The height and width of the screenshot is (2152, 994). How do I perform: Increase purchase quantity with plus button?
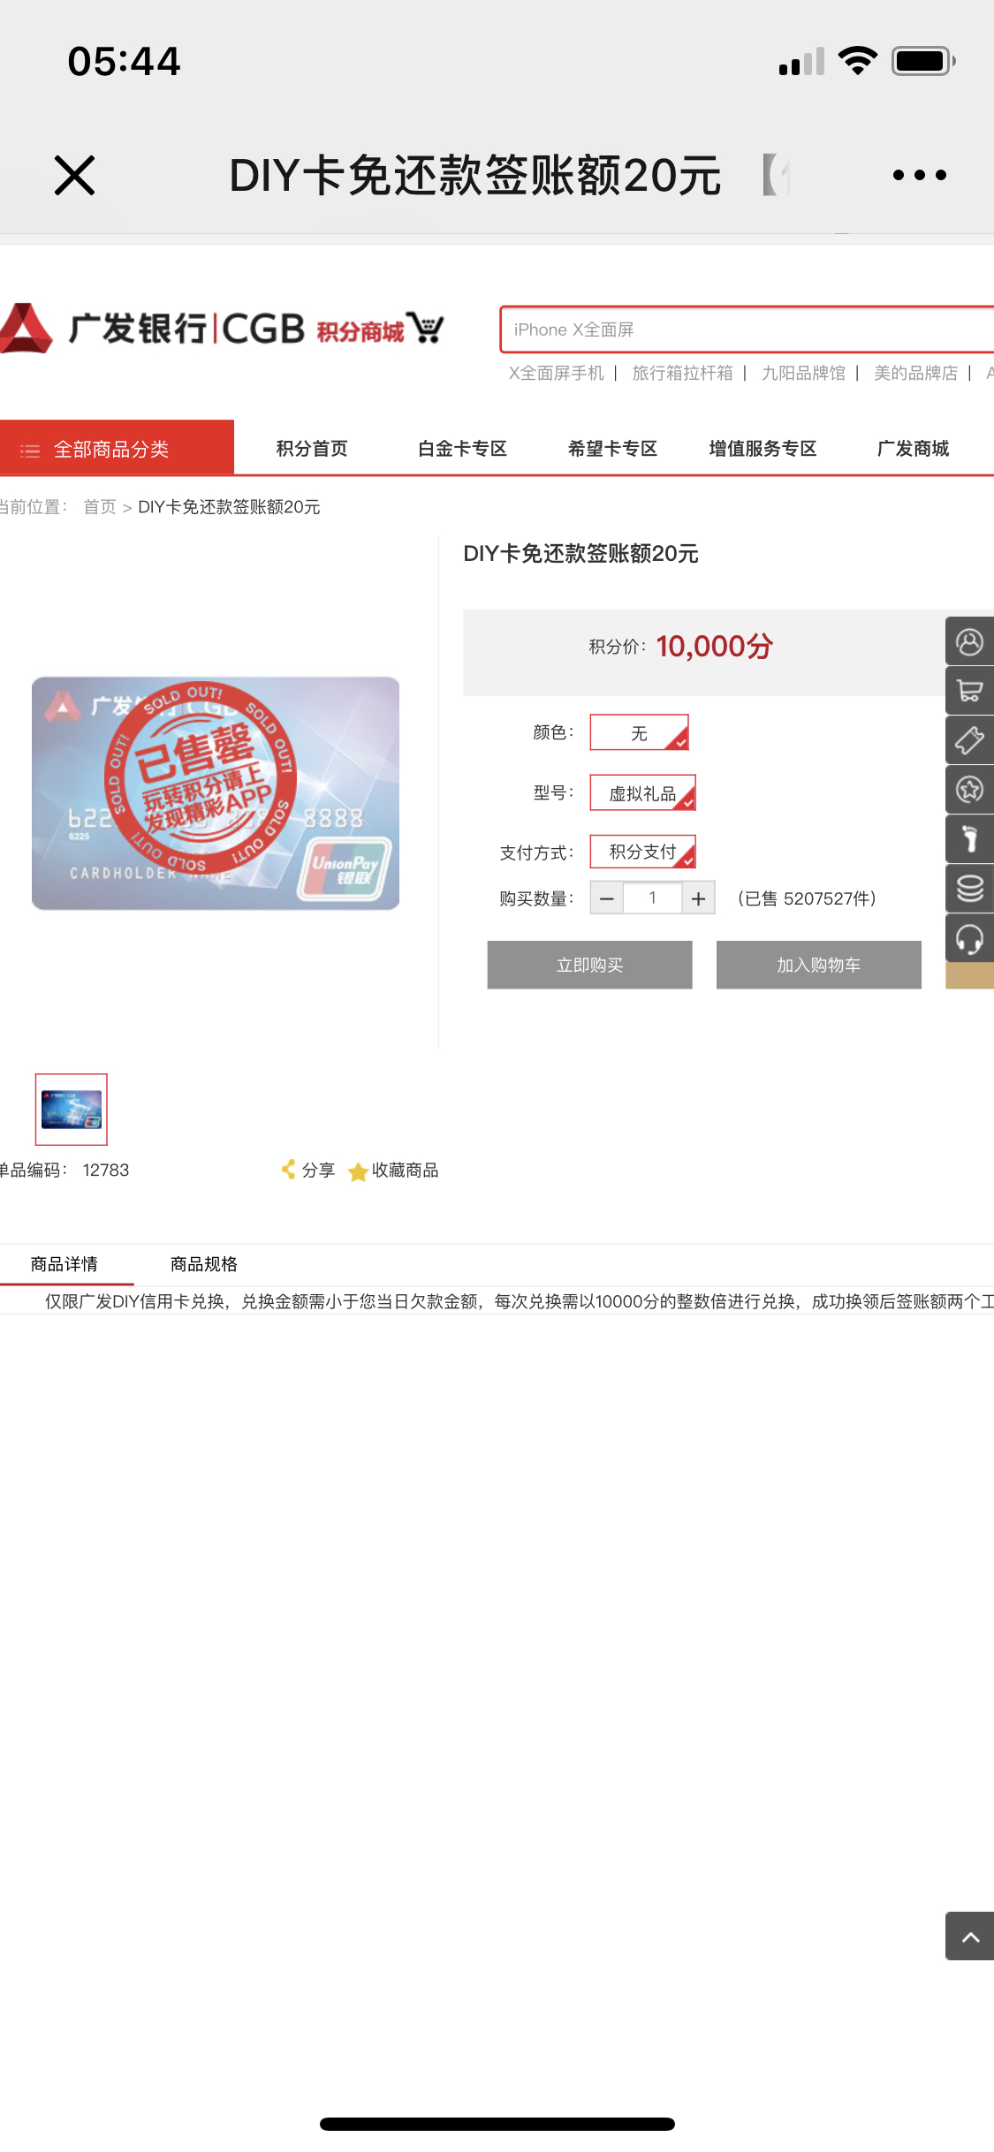pyautogui.click(x=698, y=898)
